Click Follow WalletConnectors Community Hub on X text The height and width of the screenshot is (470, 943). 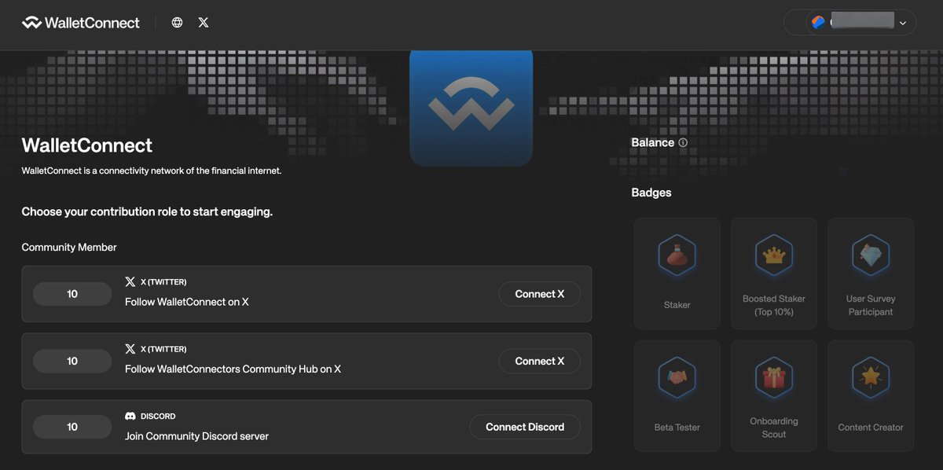coord(232,368)
